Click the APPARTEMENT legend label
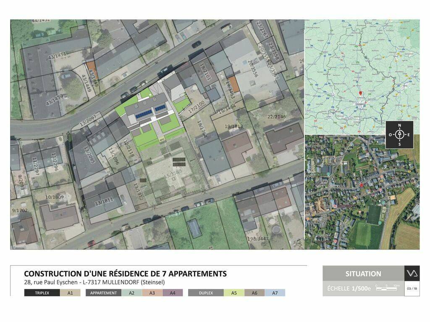Image resolution: width=430 pixels, height=322 pixels. click(103, 293)
